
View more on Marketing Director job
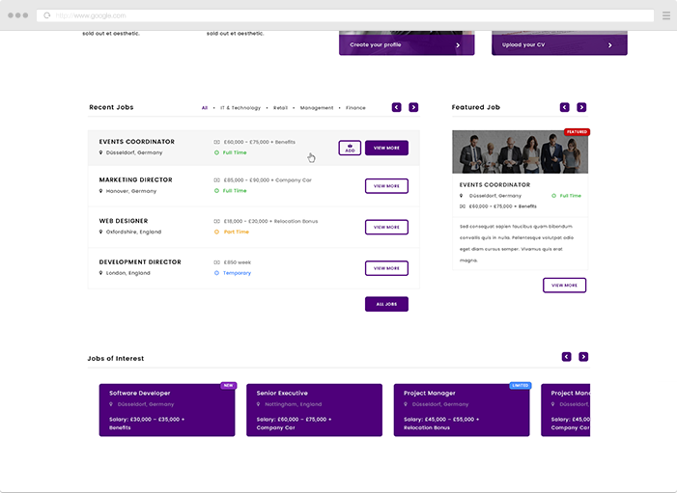click(x=386, y=186)
